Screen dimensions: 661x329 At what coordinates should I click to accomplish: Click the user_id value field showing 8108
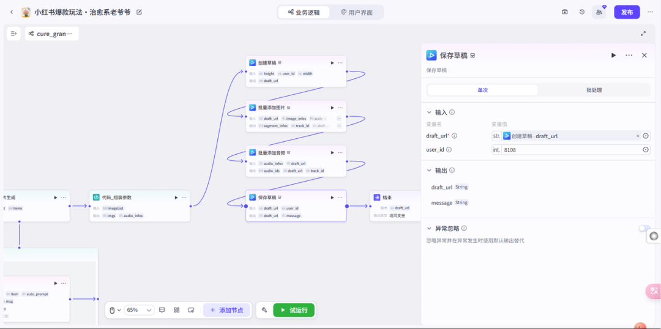click(x=571, y=150)
